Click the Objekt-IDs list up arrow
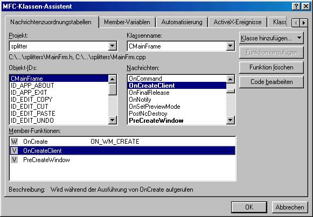Viewport: 313px width, 217px height. tap(113, 79)
